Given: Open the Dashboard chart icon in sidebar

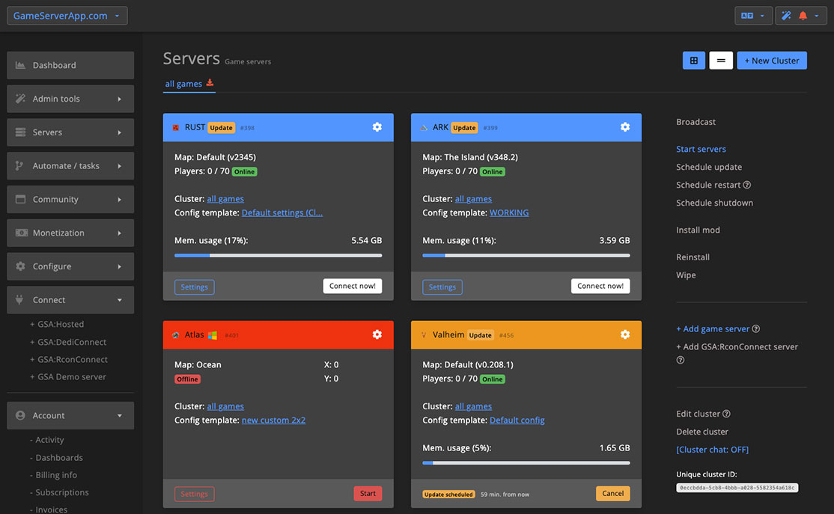Looking at the screenshot, I should click(20, 65).
